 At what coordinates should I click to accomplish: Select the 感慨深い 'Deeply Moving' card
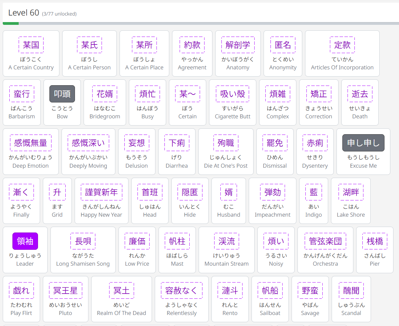88,152
